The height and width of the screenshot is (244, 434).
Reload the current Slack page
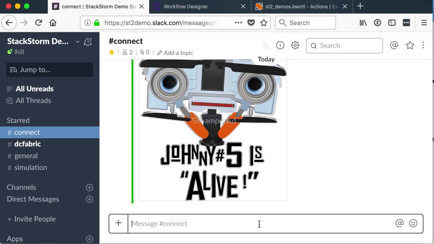(38, 23)
